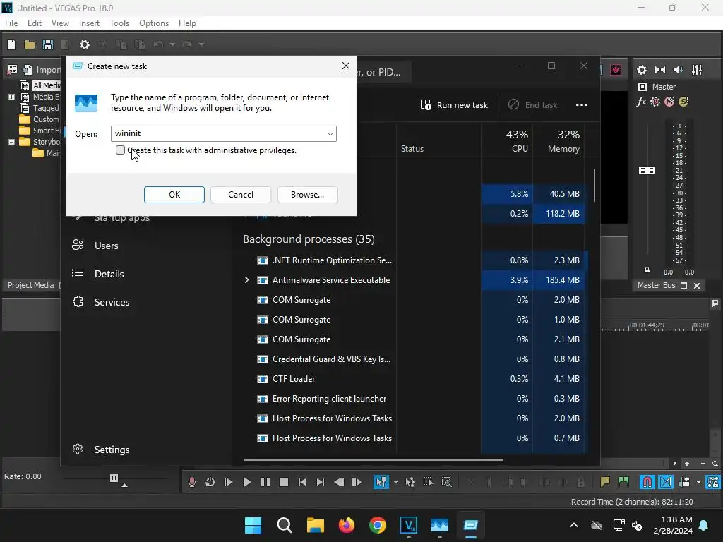Expand the Media Bins tree node
This screenshot has height=542, width=723.
point(11,97)
